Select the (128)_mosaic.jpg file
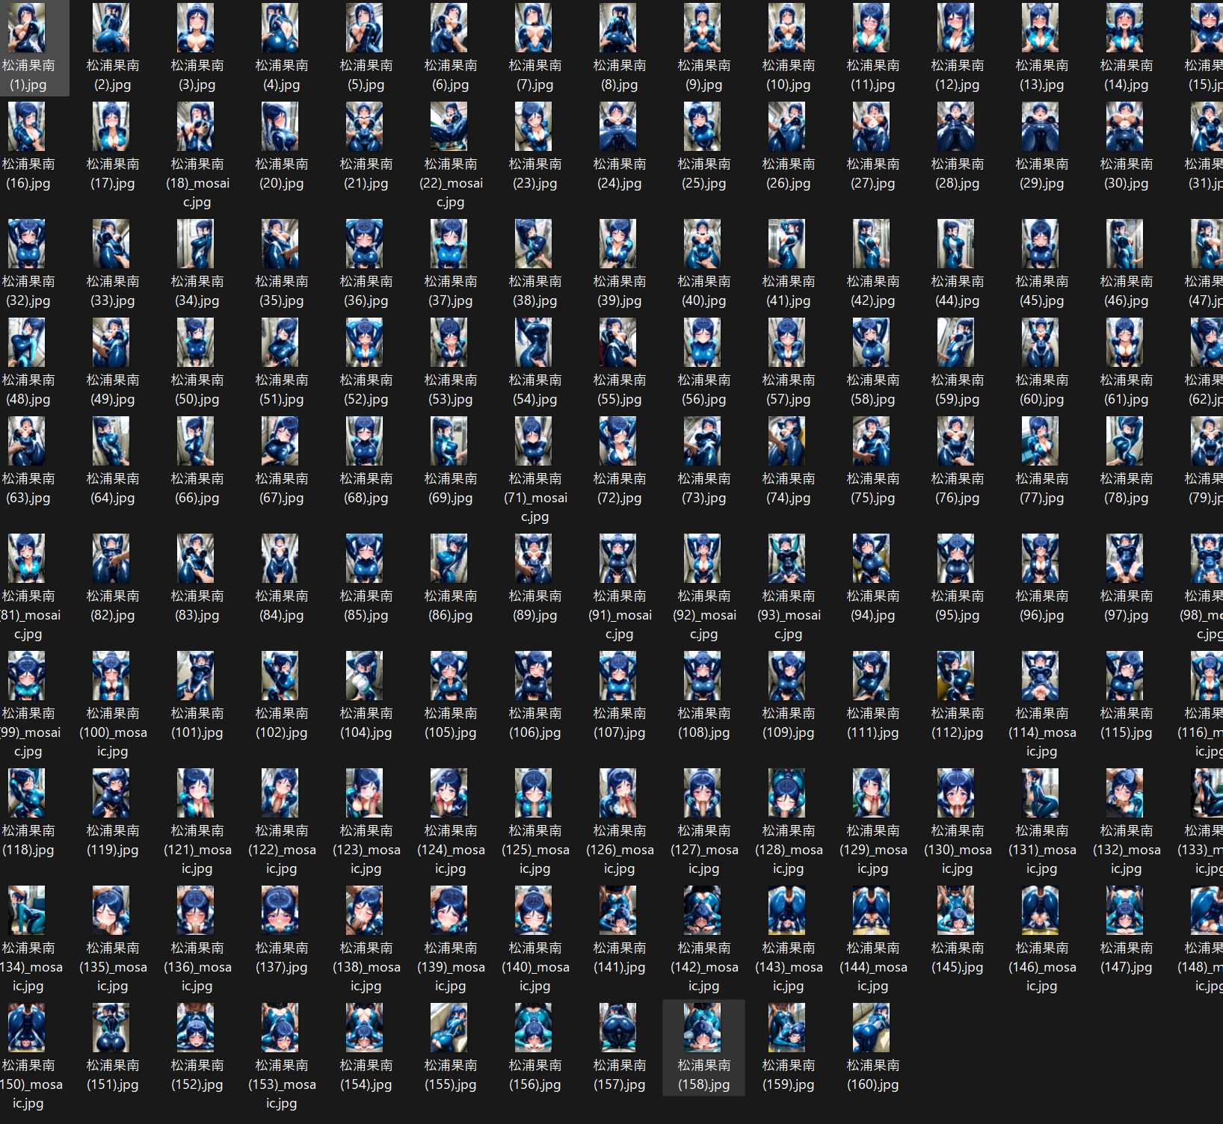The width and height of the screenshot is (1223, 1124). 788,821
